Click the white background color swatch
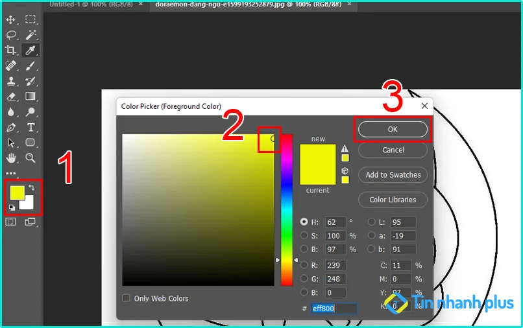Screen dimensions: 523x328 click(x=29, y=204)
